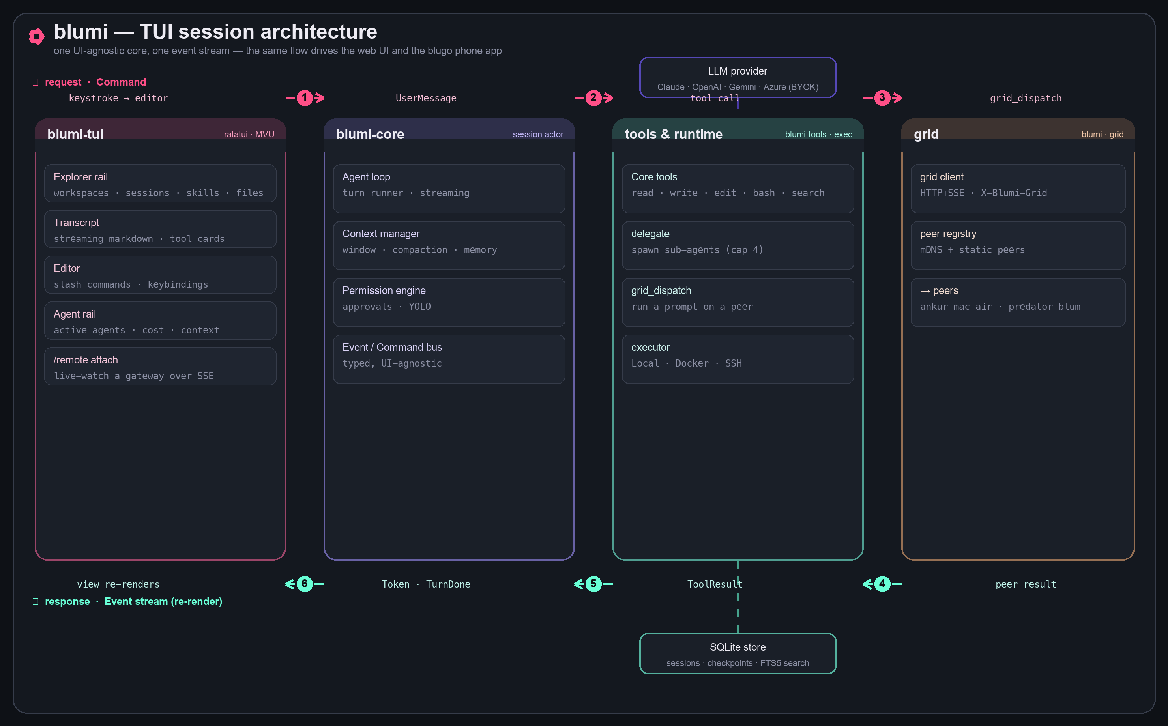
Task: Click the 'blumi — TUI session architecture' title
Action: pos(215,32)
